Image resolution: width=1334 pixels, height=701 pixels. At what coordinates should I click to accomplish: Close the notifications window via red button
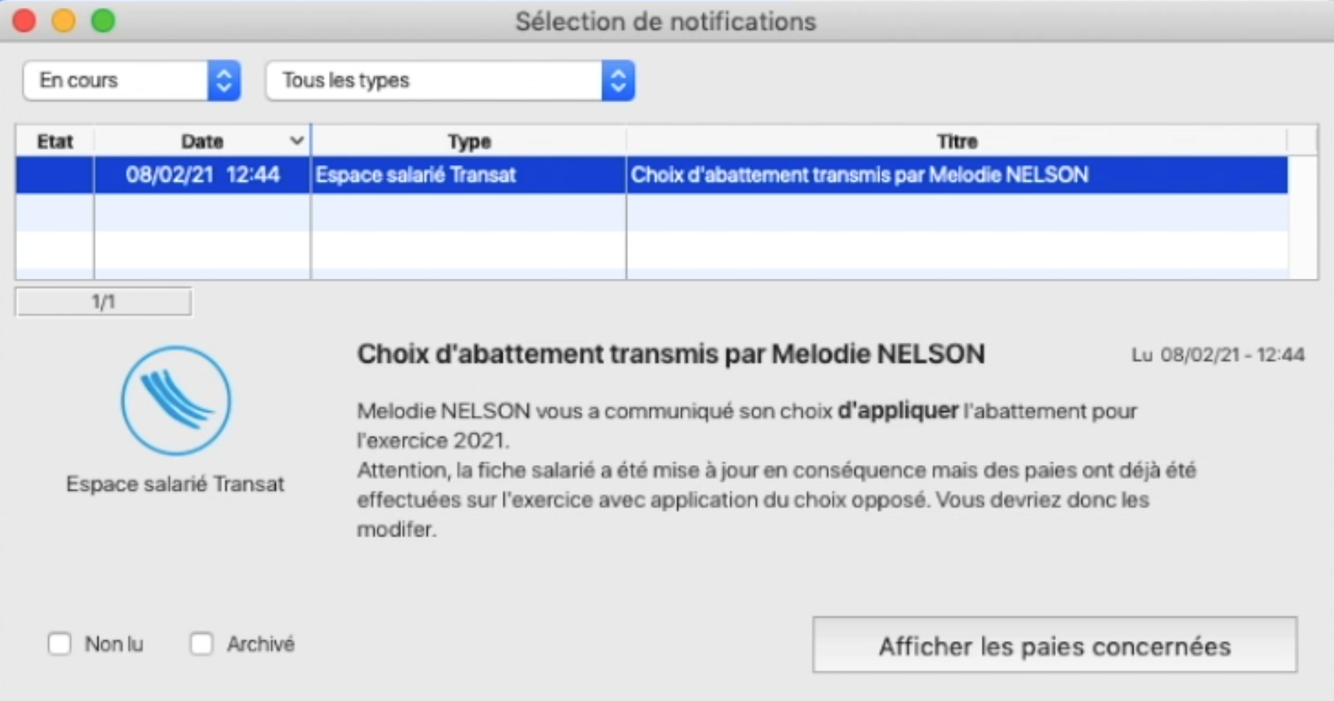[25, 21]
